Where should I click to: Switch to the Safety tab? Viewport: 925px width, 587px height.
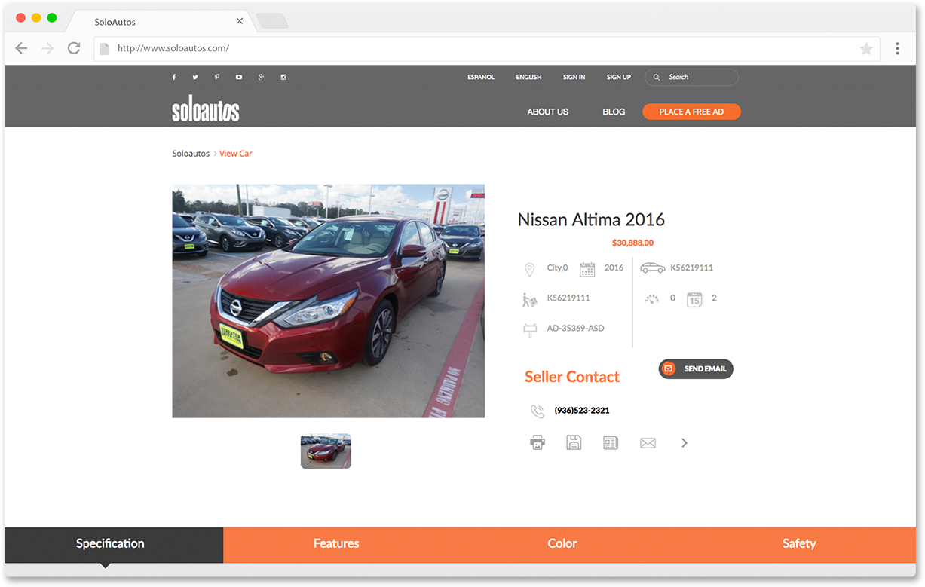point(799,545)
